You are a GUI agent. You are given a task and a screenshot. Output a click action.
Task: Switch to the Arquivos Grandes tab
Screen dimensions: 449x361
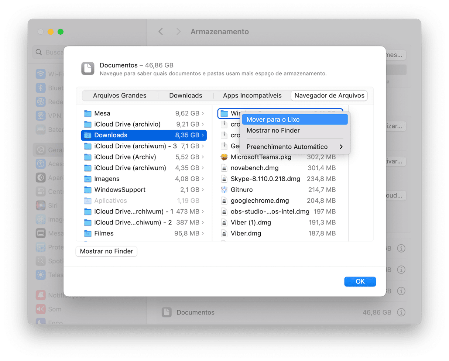coord(120,96)
